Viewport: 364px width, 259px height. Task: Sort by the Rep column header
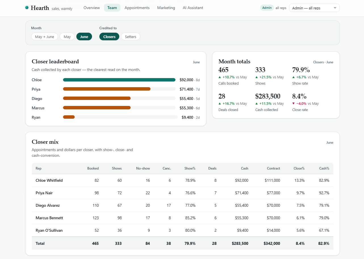[38, 168]
